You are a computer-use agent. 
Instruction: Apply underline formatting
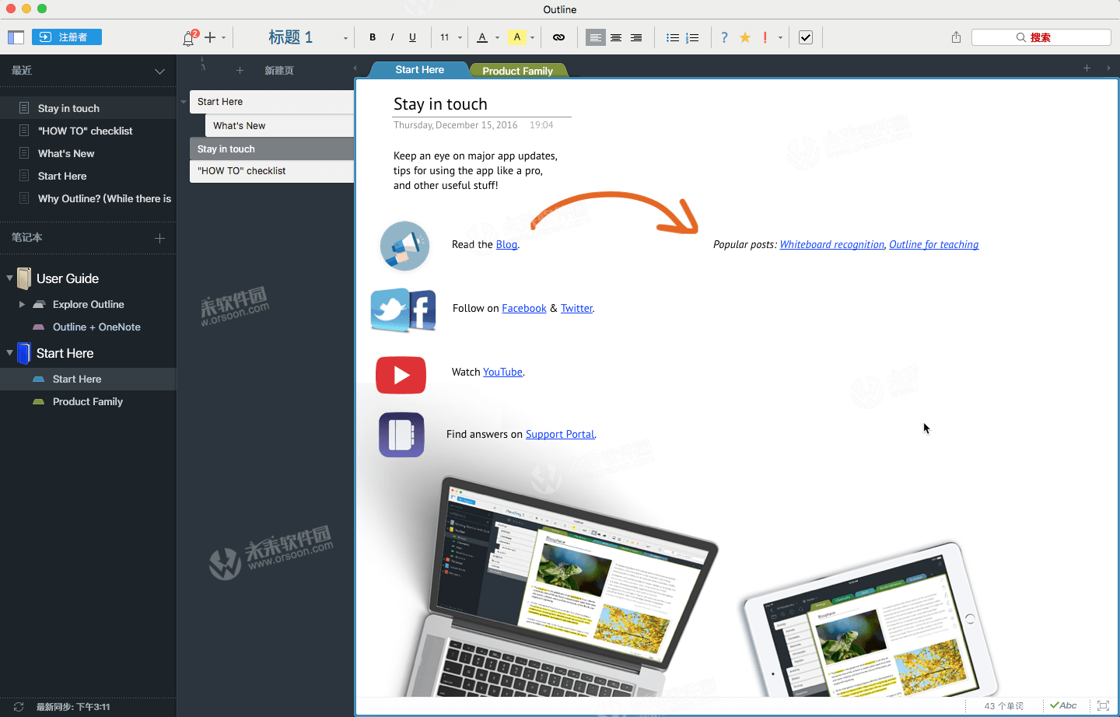[412, 37]
